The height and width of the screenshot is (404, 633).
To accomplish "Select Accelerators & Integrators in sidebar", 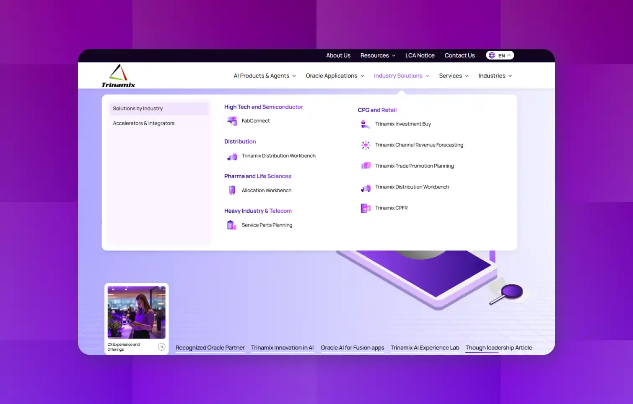I will (144, 123).
